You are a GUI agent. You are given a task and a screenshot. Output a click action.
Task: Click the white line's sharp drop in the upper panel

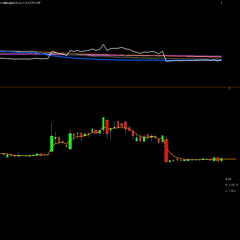click(x=165, y=56)
